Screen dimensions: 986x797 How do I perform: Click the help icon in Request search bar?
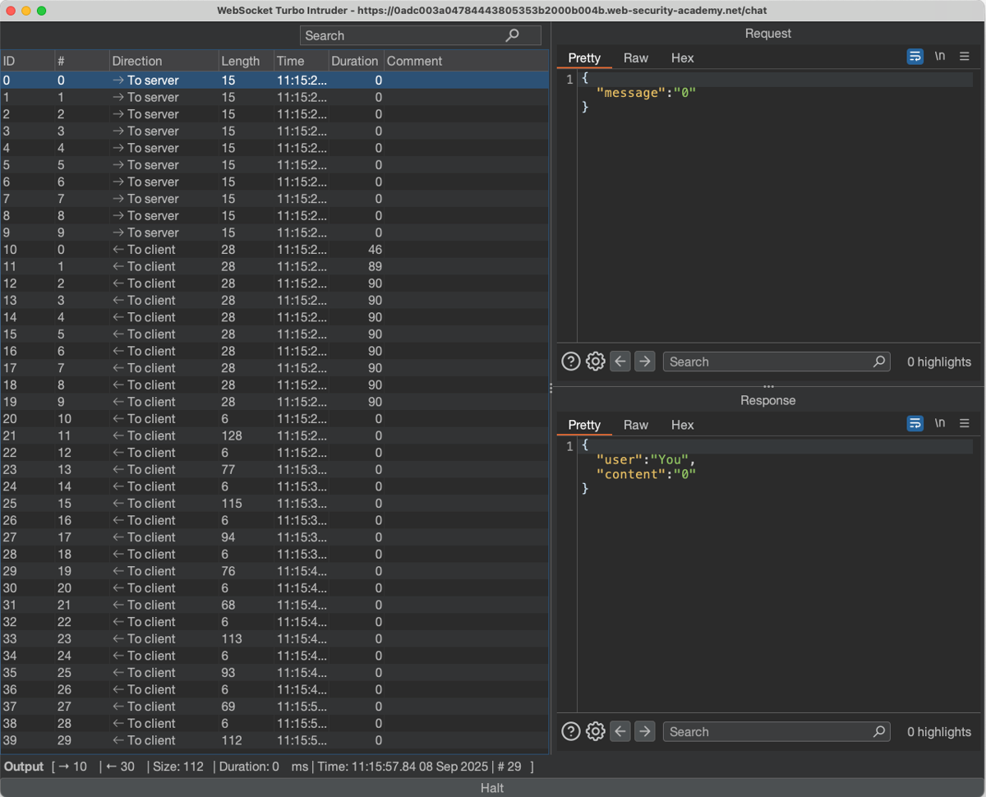coord(570,362)
